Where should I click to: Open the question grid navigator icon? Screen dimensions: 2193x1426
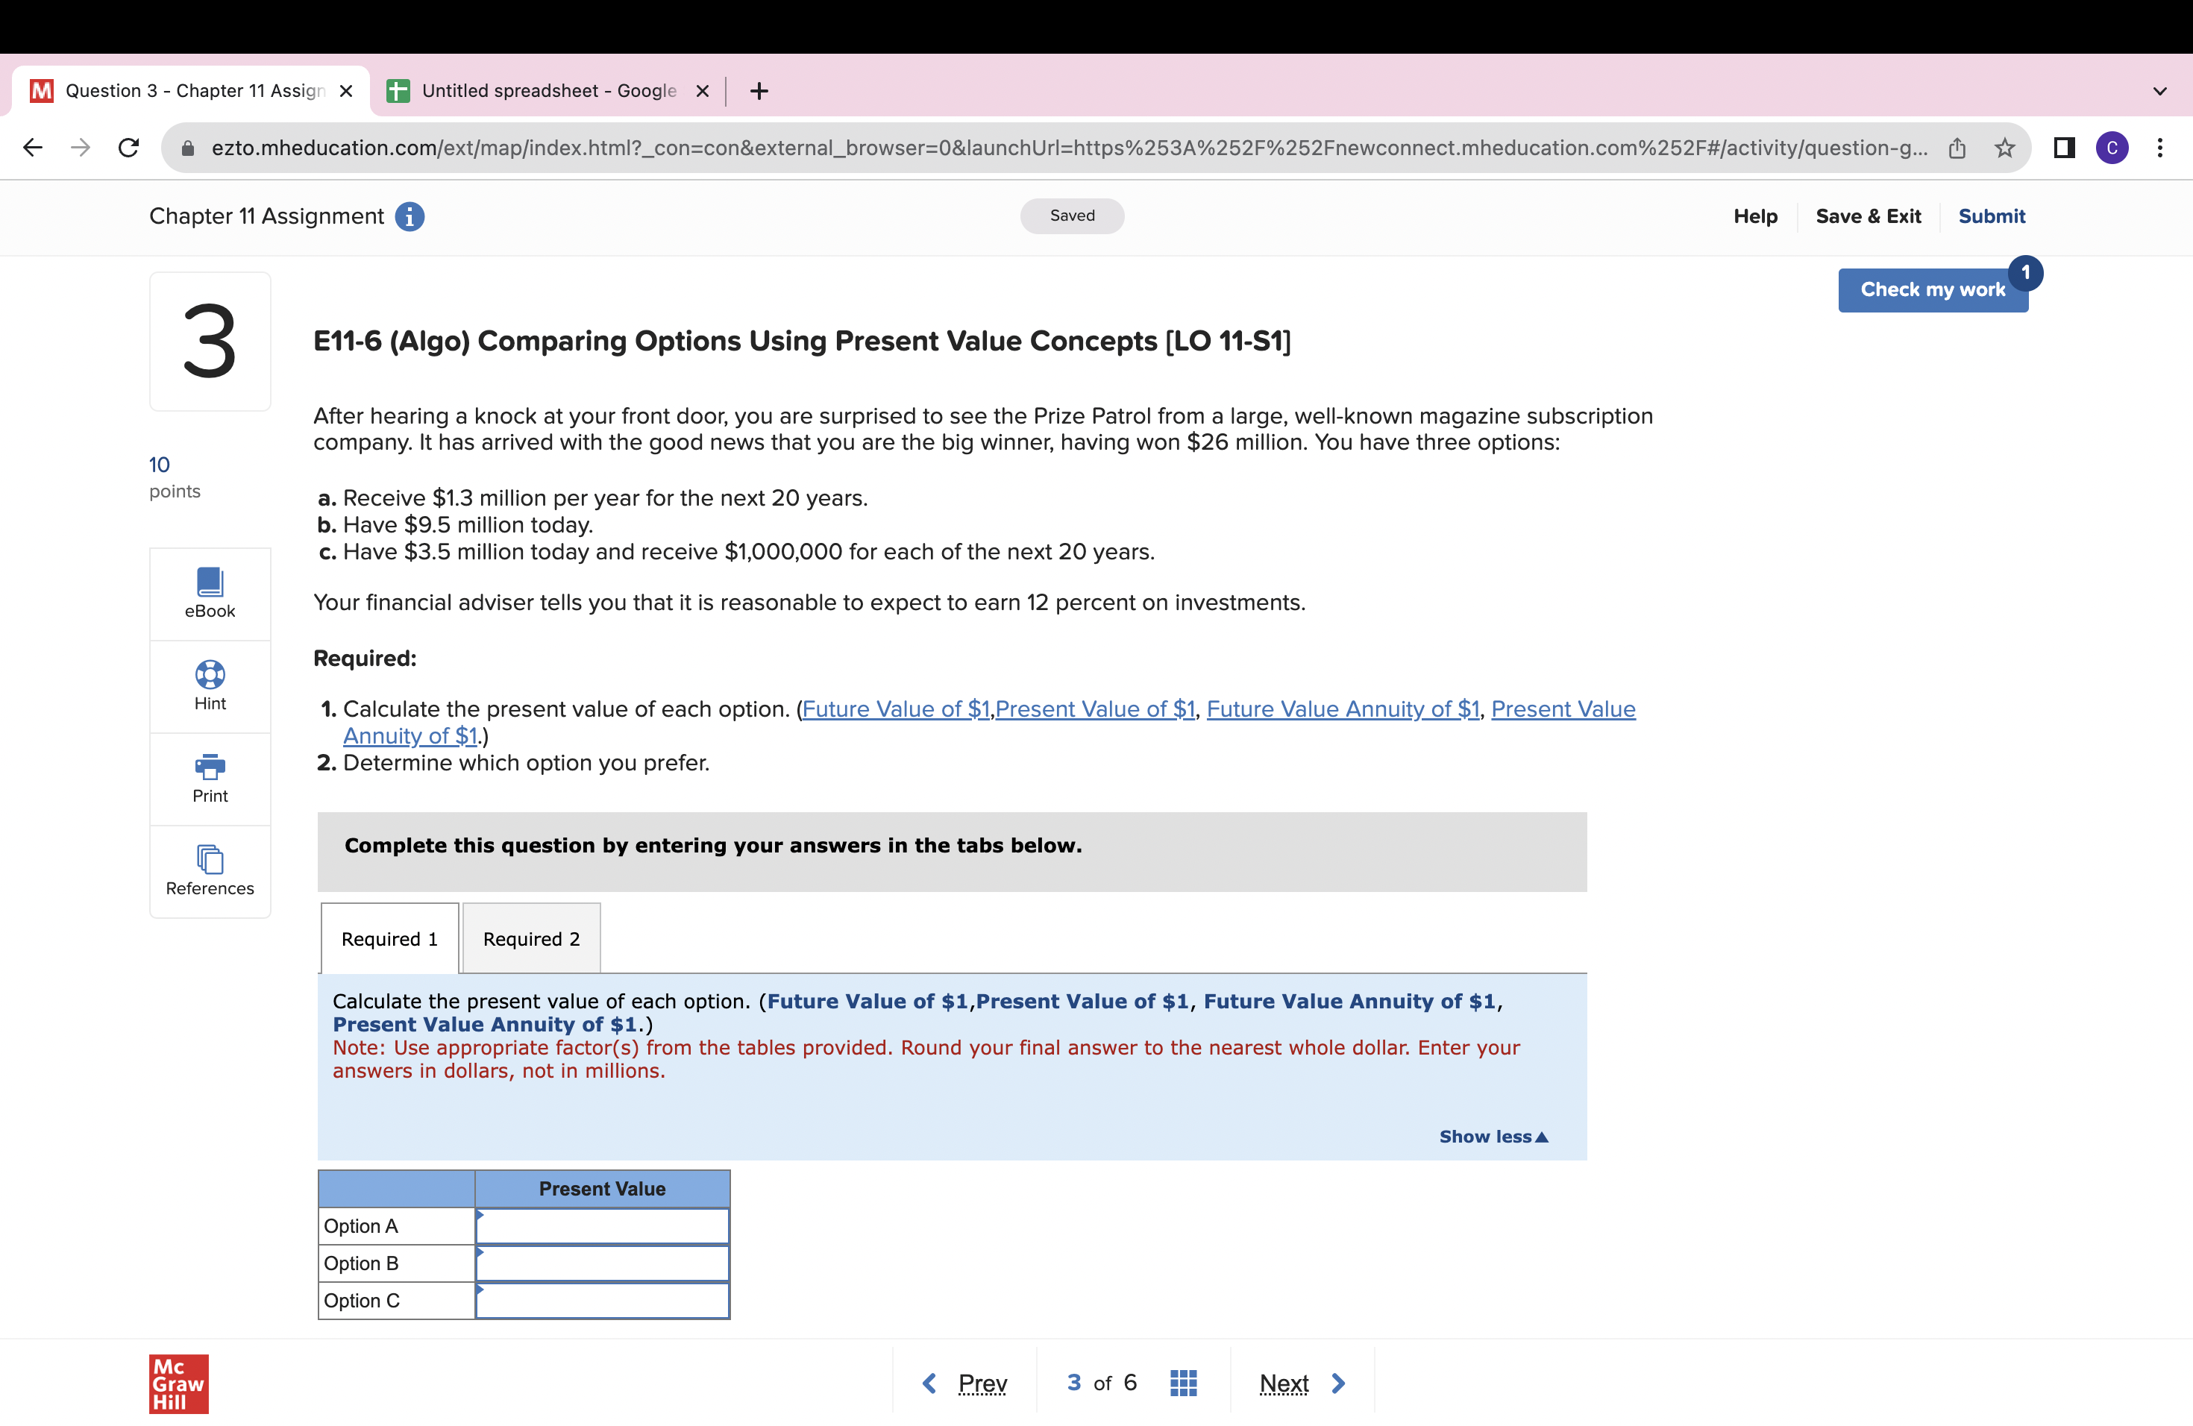(1182, 1383)
